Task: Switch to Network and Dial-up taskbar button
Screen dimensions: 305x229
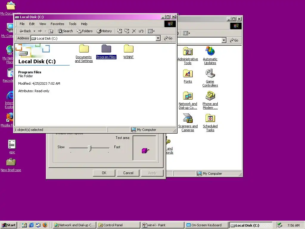Action: [74, 225]
